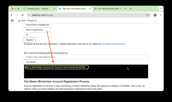Click the macOS green fullscreen window button

(x=19, y=9)
